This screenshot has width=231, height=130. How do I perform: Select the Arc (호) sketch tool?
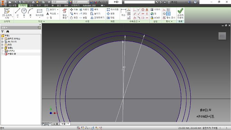pos(30,13)
